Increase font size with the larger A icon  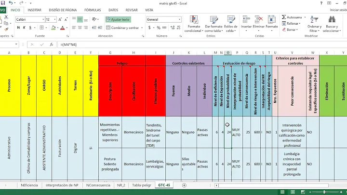[x=60, y=19]
